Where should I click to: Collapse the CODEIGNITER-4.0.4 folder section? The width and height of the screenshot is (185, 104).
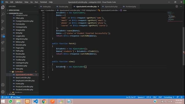pos(15,13)
